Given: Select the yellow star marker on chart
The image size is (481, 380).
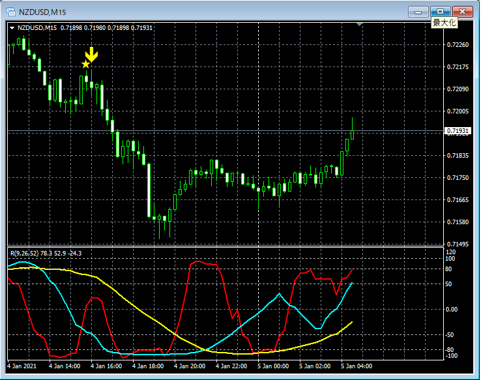Looking at the screenshot, I should [85, 64].
